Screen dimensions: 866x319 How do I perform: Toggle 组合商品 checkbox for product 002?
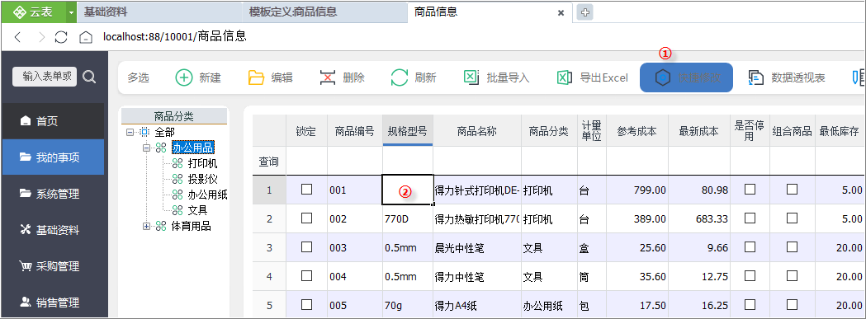pyautogui.click(x=792, y=218)
